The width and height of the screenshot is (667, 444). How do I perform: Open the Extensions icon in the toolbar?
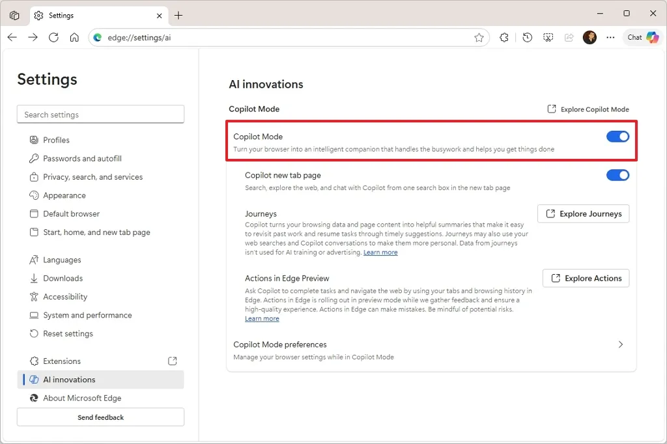[504, 37]
